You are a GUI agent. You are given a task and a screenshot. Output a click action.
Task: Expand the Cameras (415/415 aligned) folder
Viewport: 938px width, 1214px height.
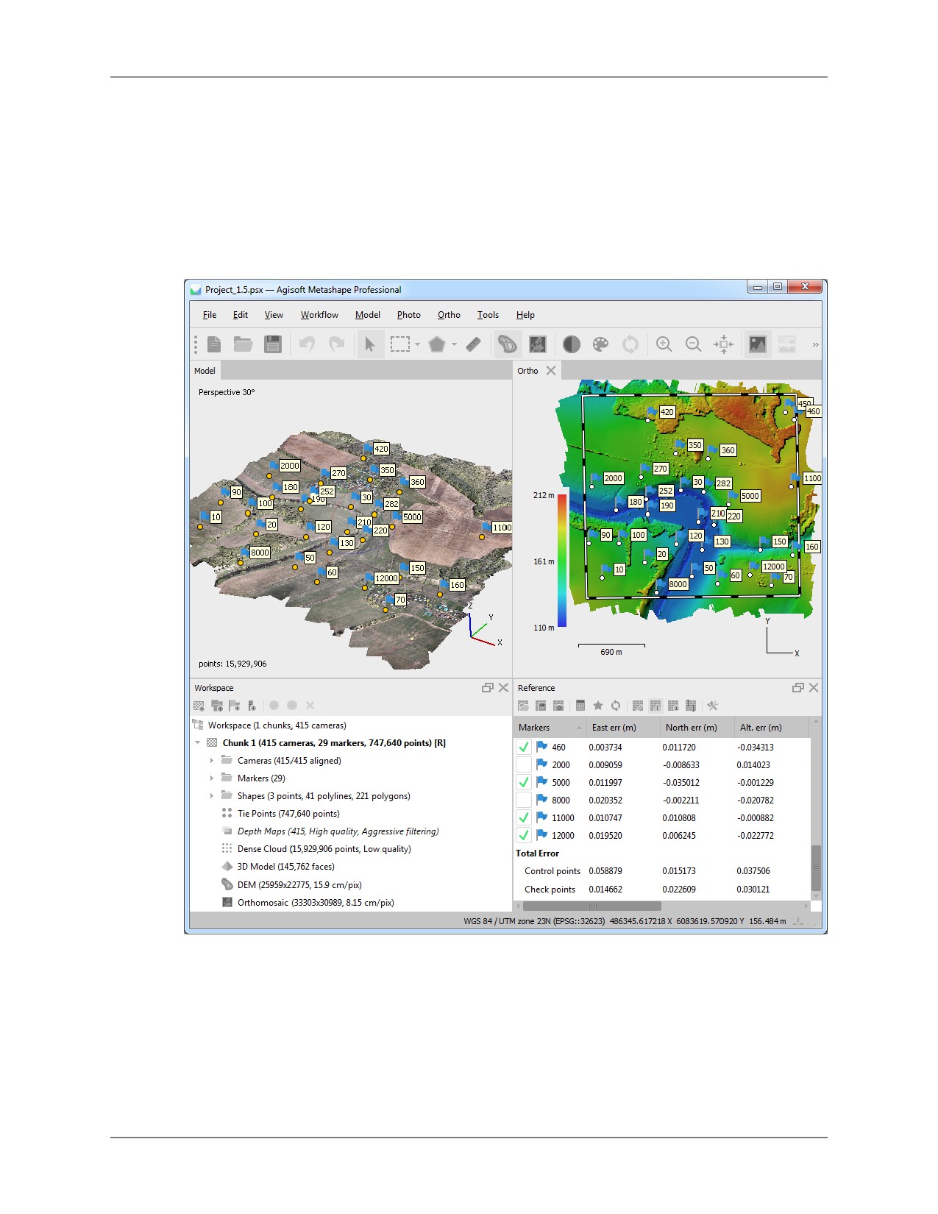212,761
